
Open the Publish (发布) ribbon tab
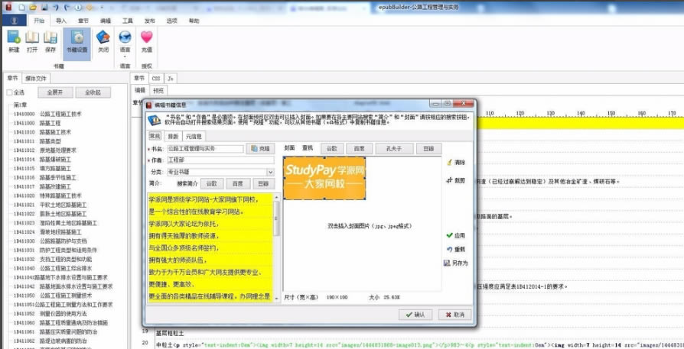[x=150, y=21]
